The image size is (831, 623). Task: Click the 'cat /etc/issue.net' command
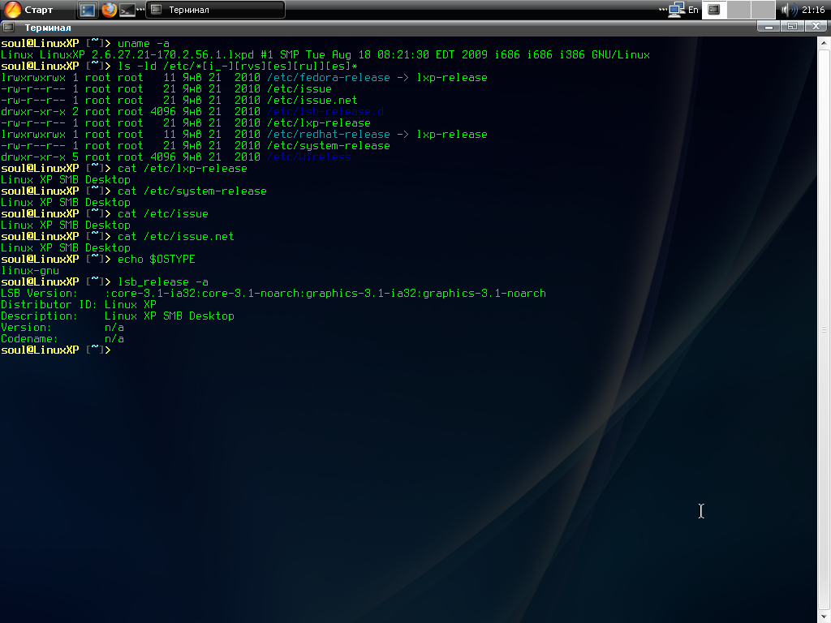click(x=175, y=237)
